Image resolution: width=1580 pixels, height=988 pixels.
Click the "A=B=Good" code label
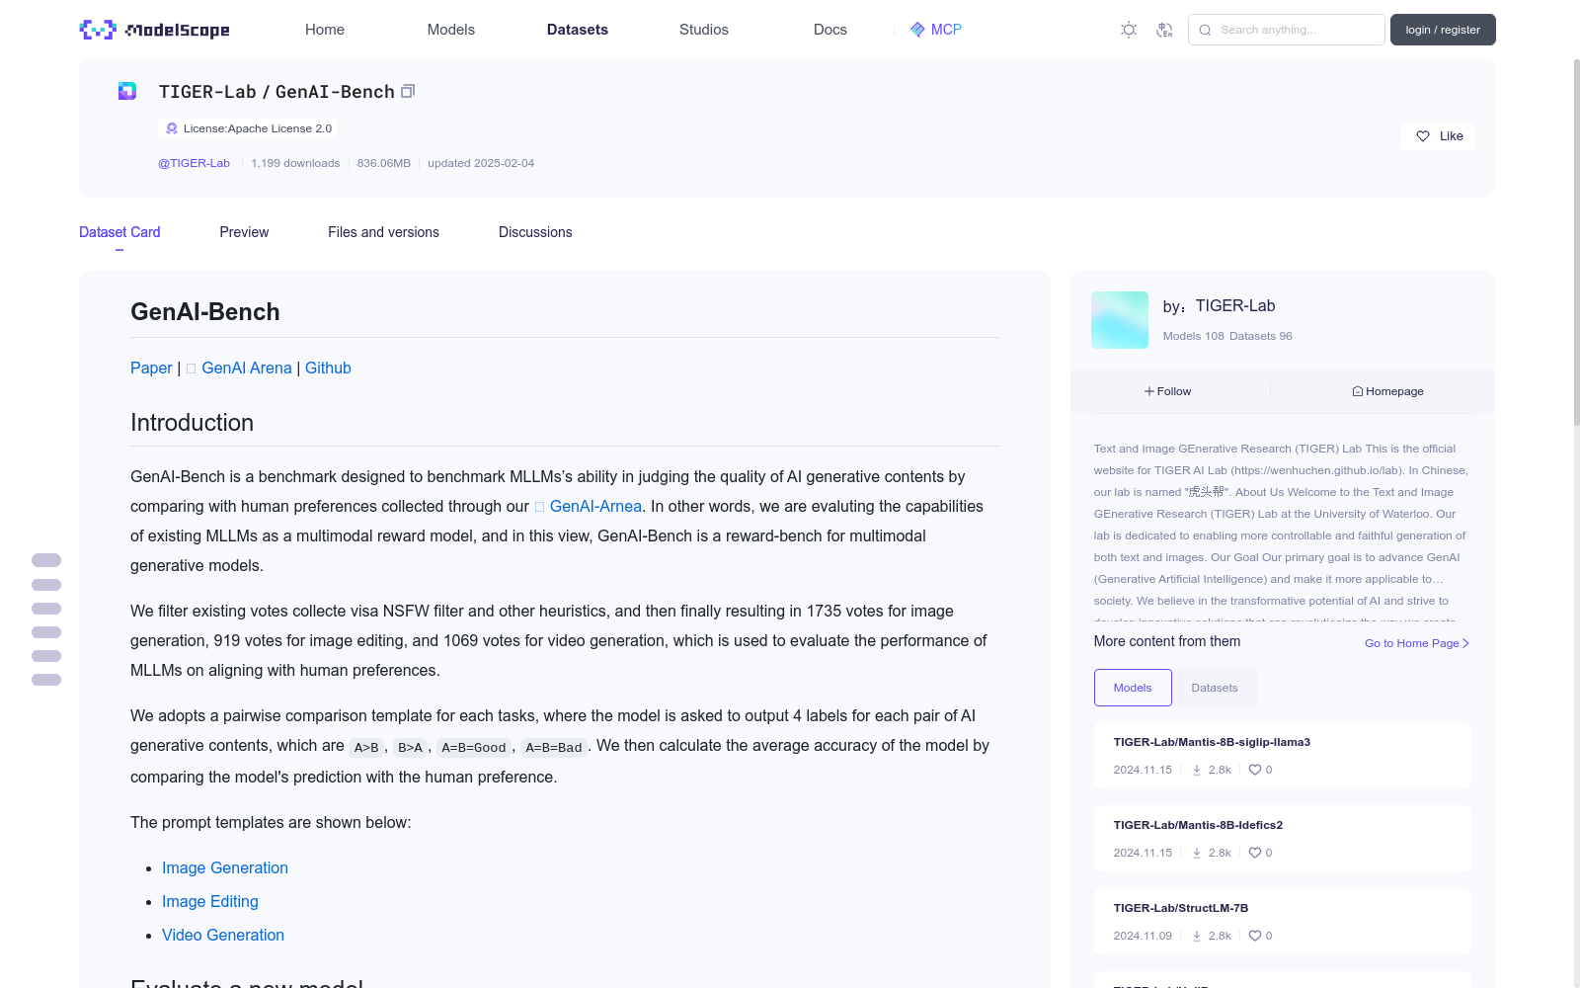(x=474, y=748)
